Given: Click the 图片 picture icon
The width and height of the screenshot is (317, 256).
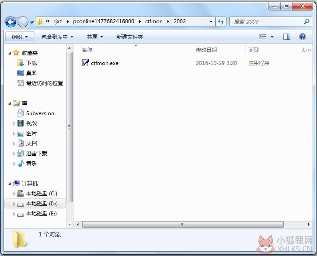Looking at the screenshot, I should pos(21,133).
